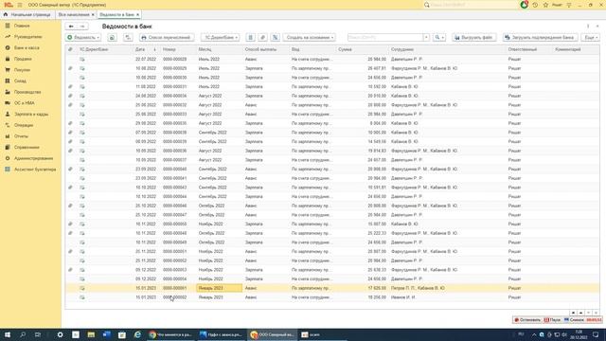The width and height of the screenshot is (606, 341).
Task: Open the Еще menu dropdown
Action: click(591, 38)
